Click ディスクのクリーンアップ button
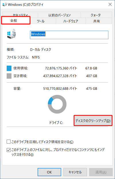 tap(93, 121)
